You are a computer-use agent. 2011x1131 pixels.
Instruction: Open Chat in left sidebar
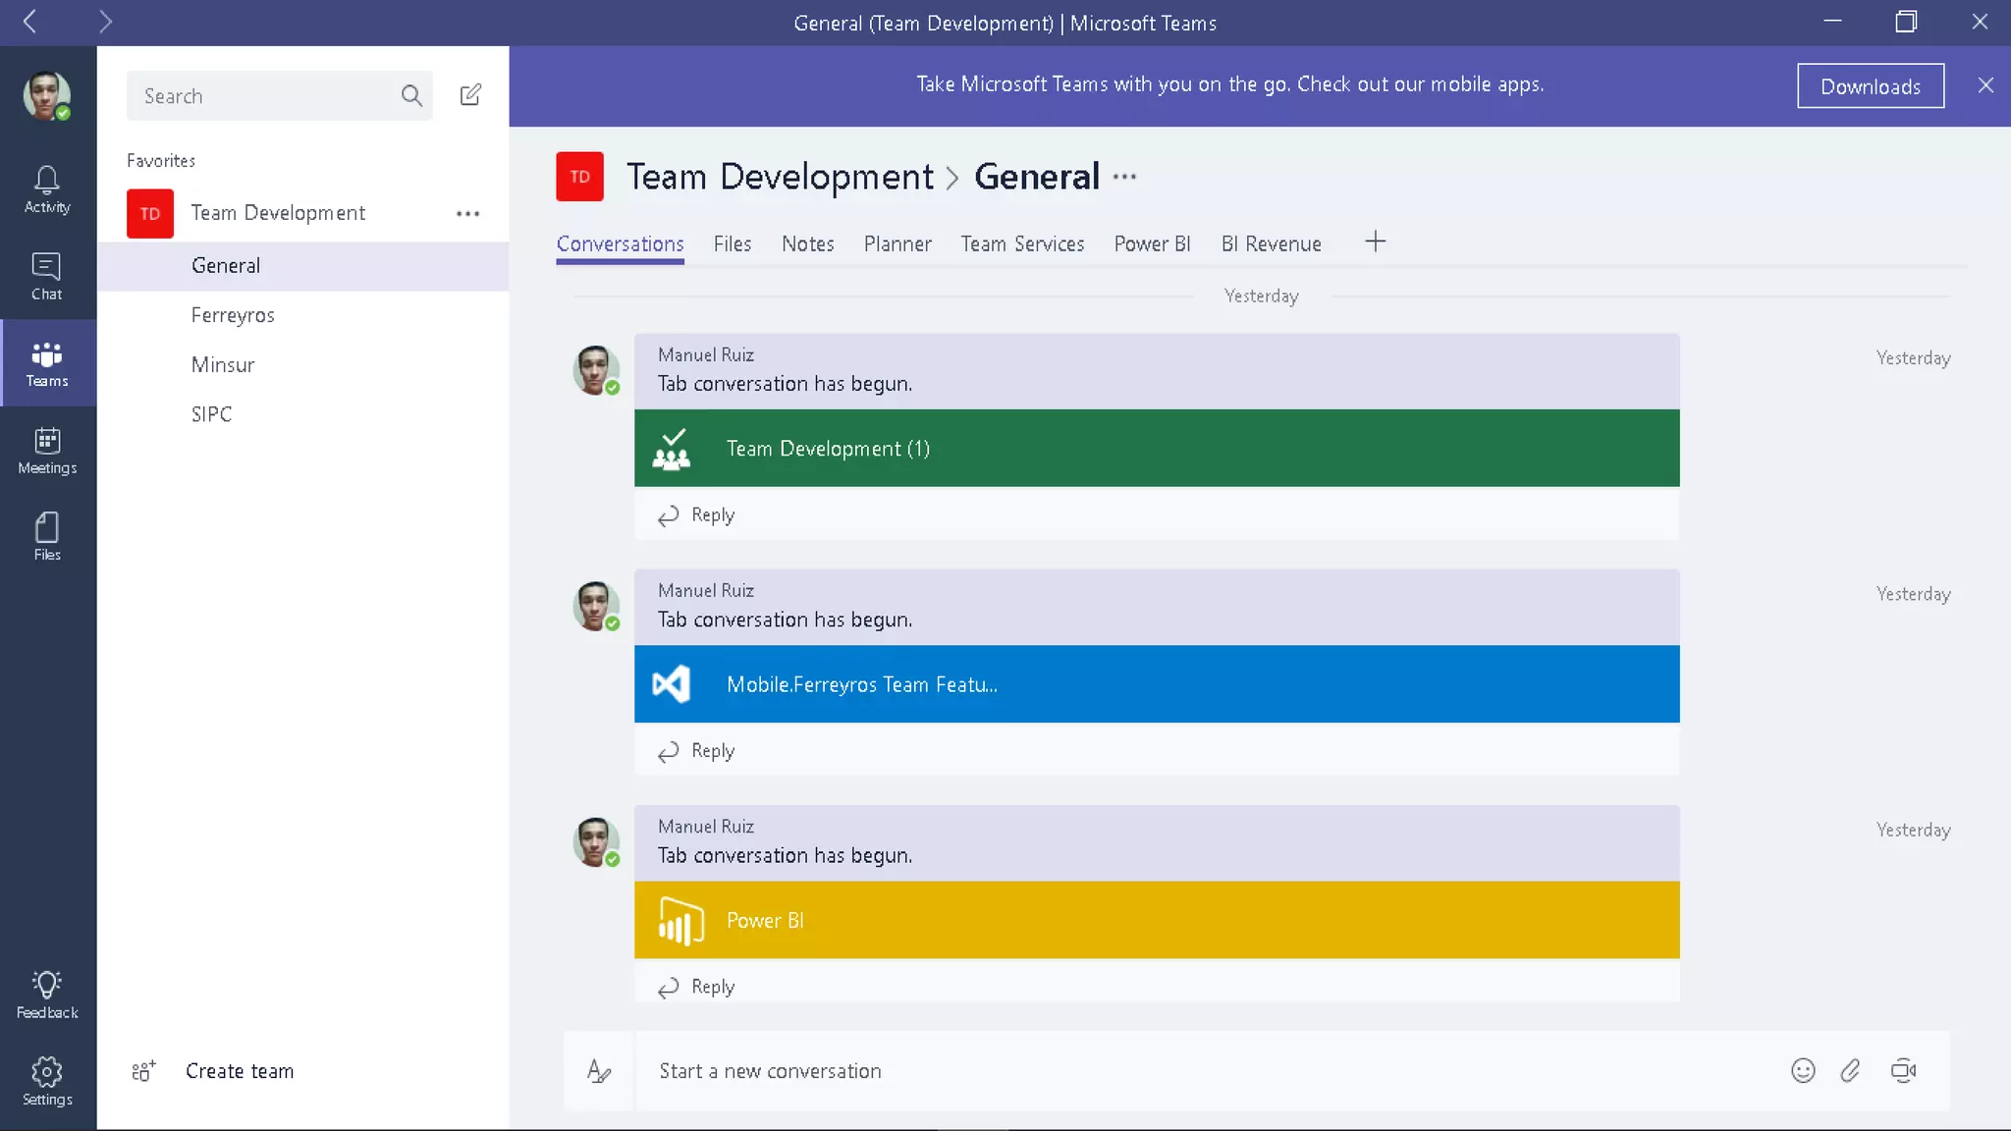pyautogui.click(x=46, y=276)
